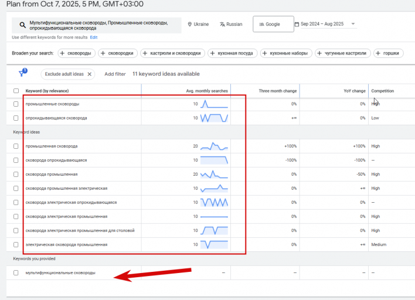
Task: Sort by Avg. monthly searches column
Action: click(207, 91)
